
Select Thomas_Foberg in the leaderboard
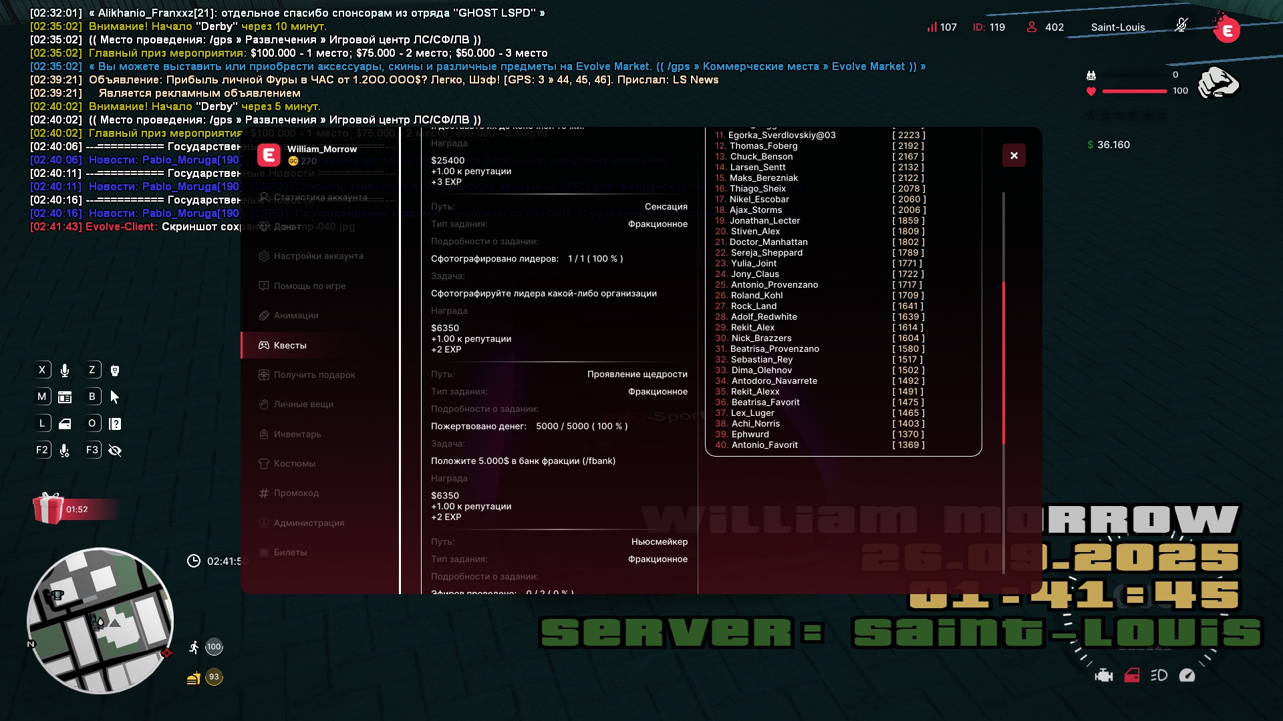point(763,146)
